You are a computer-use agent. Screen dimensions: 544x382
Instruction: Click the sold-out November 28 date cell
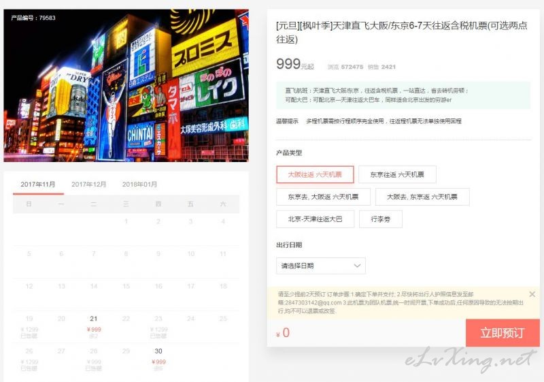click(x=94, y=359)
